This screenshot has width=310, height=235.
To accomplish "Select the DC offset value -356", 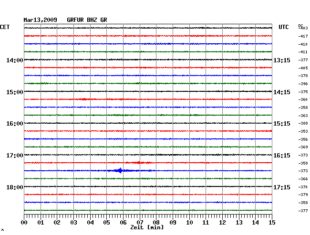I will click(x=303, y=139).
